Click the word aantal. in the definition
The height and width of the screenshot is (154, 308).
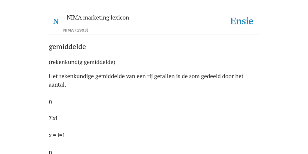point(57,85)
